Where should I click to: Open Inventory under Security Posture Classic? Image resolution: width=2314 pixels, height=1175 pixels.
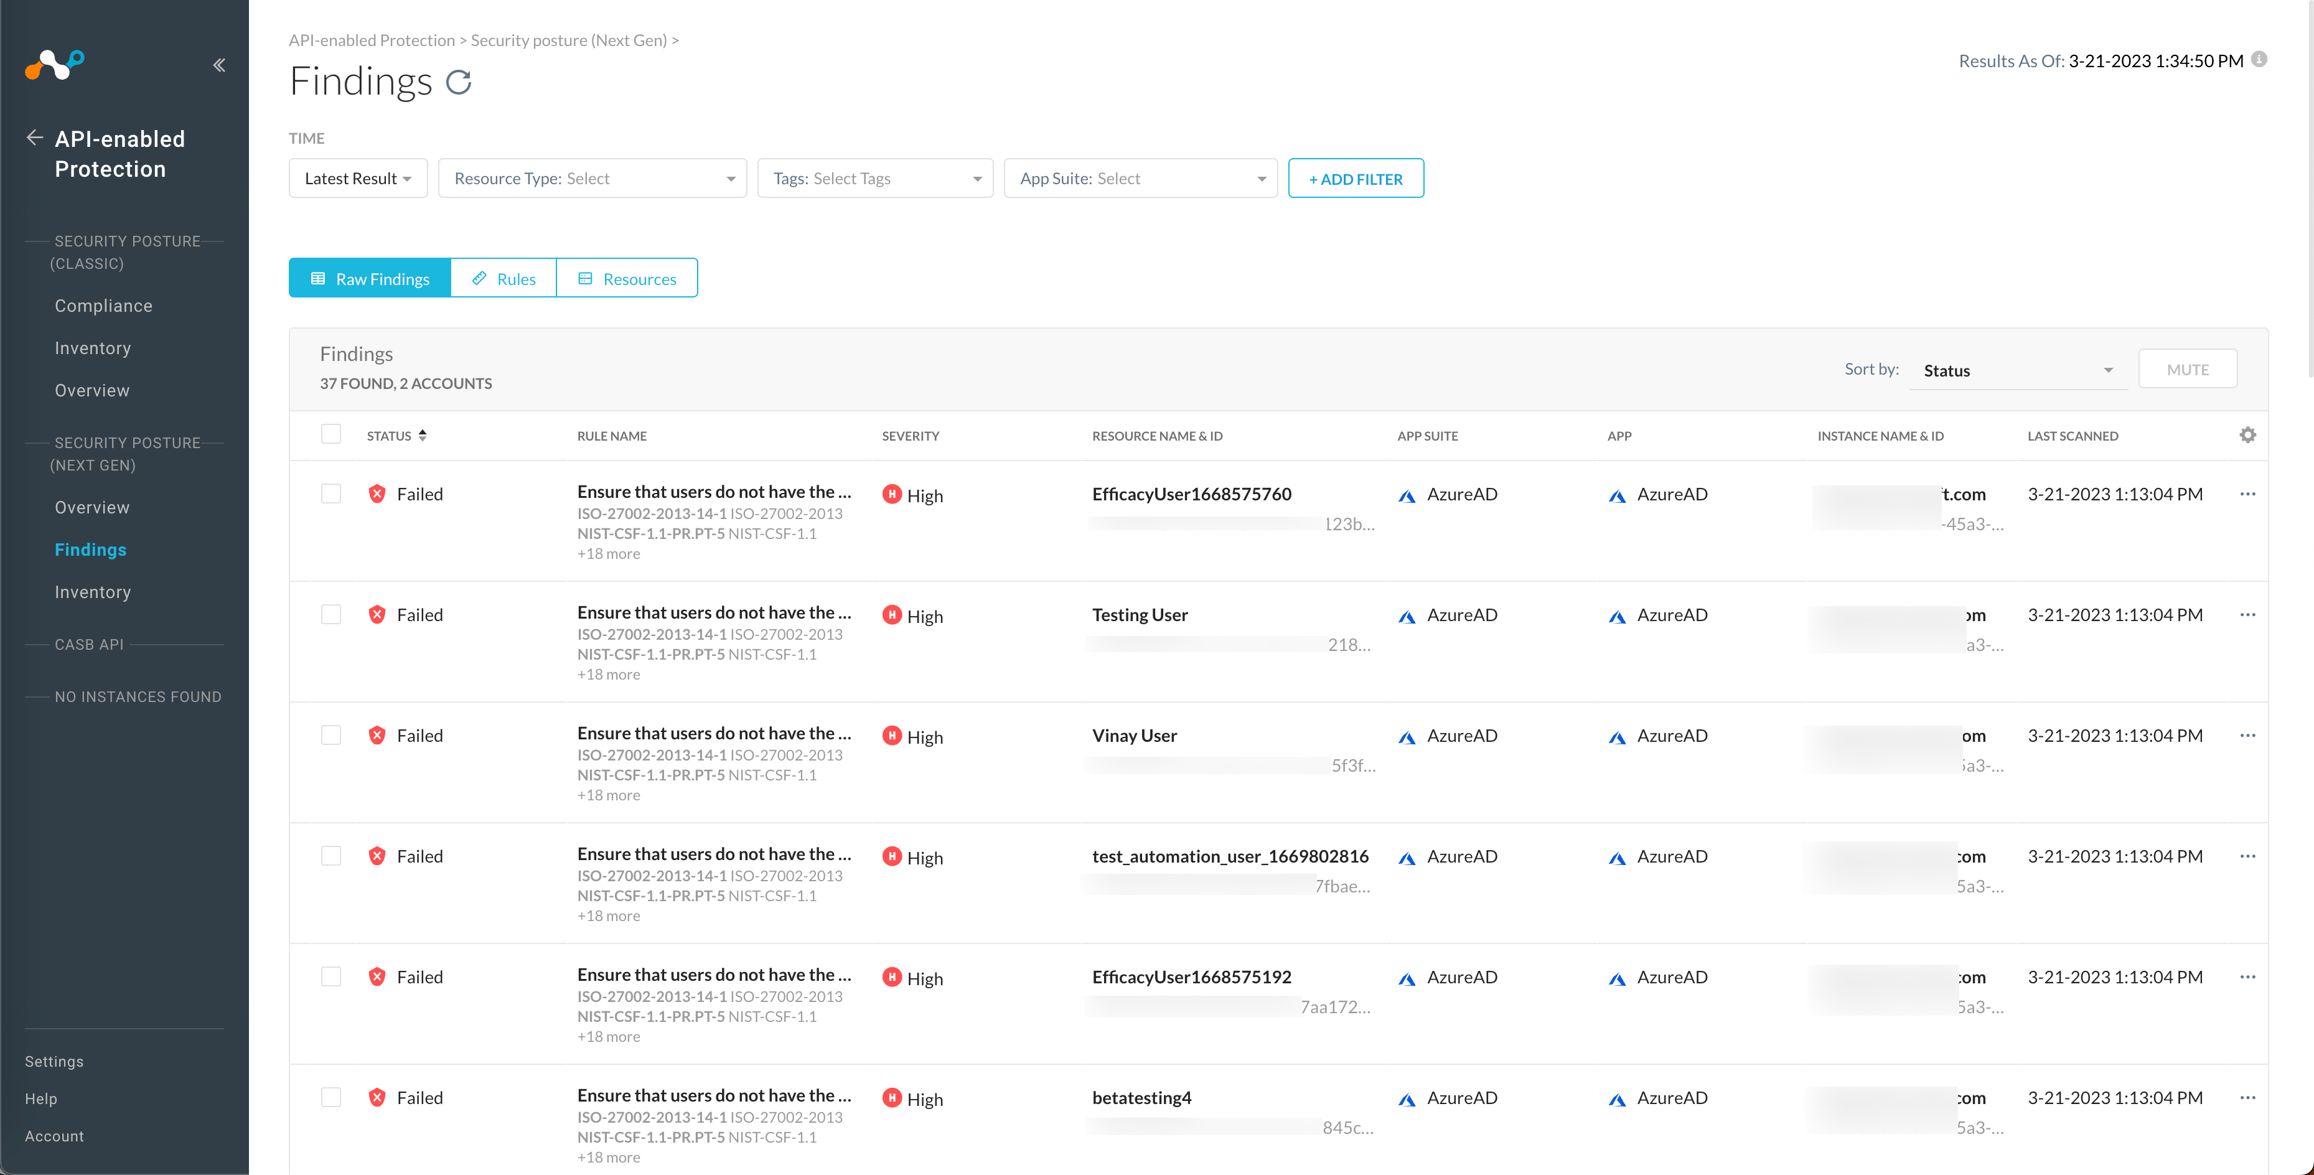(93, 348)
